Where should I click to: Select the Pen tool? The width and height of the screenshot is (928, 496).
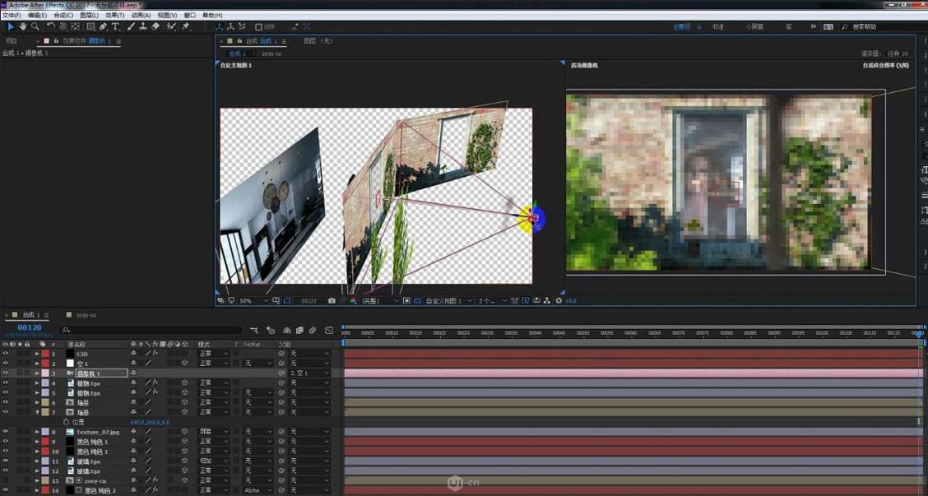pos(103,26)
